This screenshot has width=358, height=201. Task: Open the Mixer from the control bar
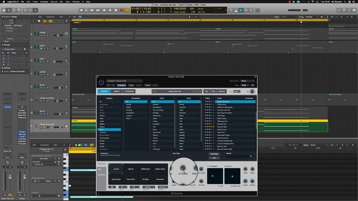30,10
